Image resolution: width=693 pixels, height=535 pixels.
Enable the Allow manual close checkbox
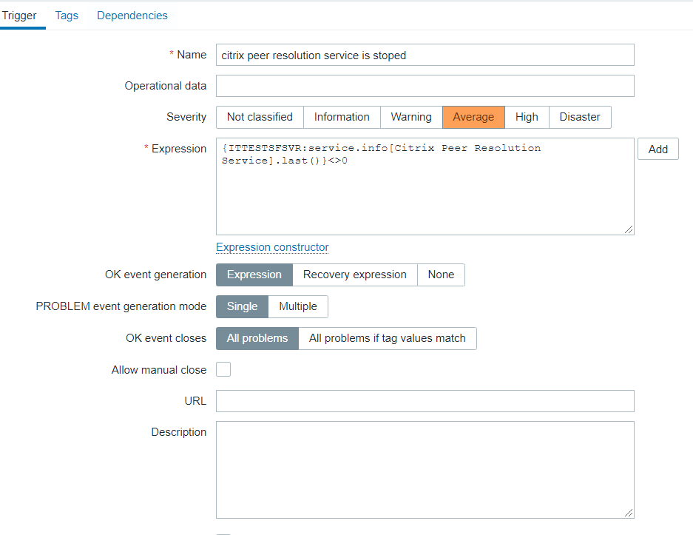[x=223, y=369]
